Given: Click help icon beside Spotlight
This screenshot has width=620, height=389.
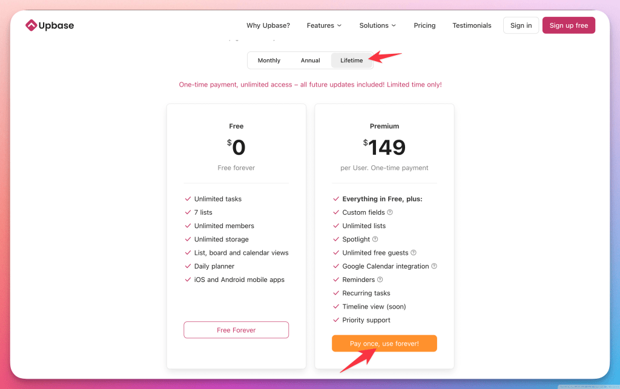Looking at the screenshot, I should tap(375, 240).
